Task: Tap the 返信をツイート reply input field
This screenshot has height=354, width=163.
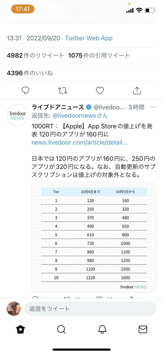Action: 90,309
